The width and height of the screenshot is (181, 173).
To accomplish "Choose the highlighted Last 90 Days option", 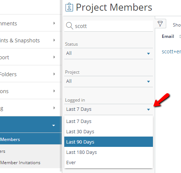I will tap(109, 142).
